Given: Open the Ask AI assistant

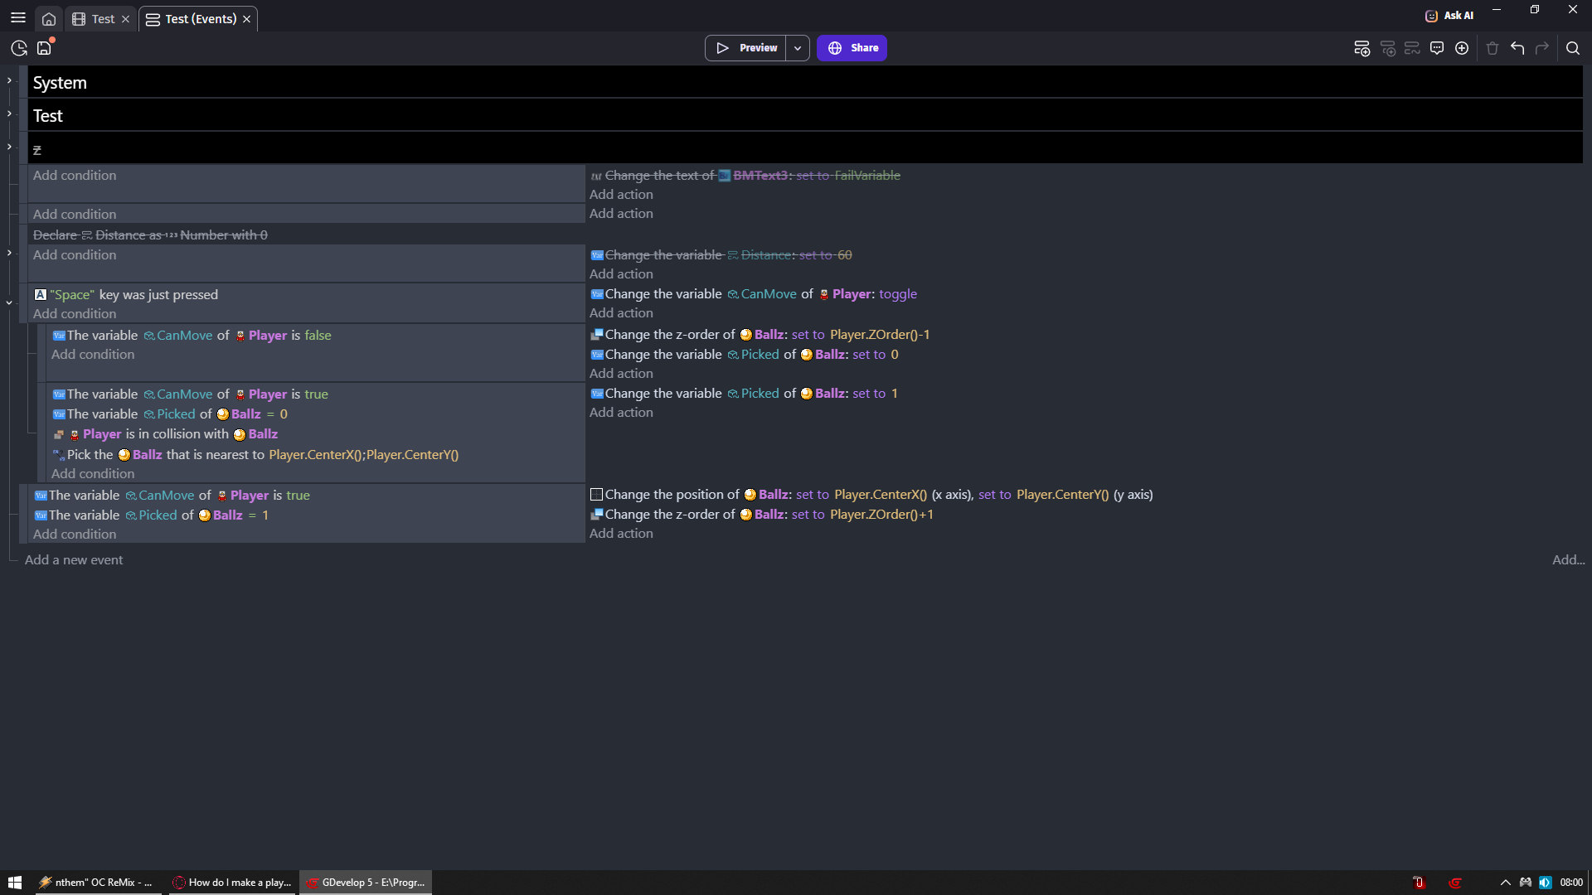Looking at the screenshot, I should 1449,15.
